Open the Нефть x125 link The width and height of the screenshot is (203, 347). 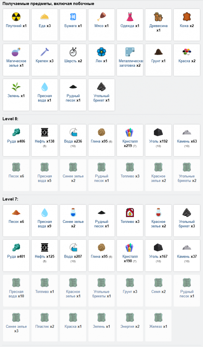[44, 256]
